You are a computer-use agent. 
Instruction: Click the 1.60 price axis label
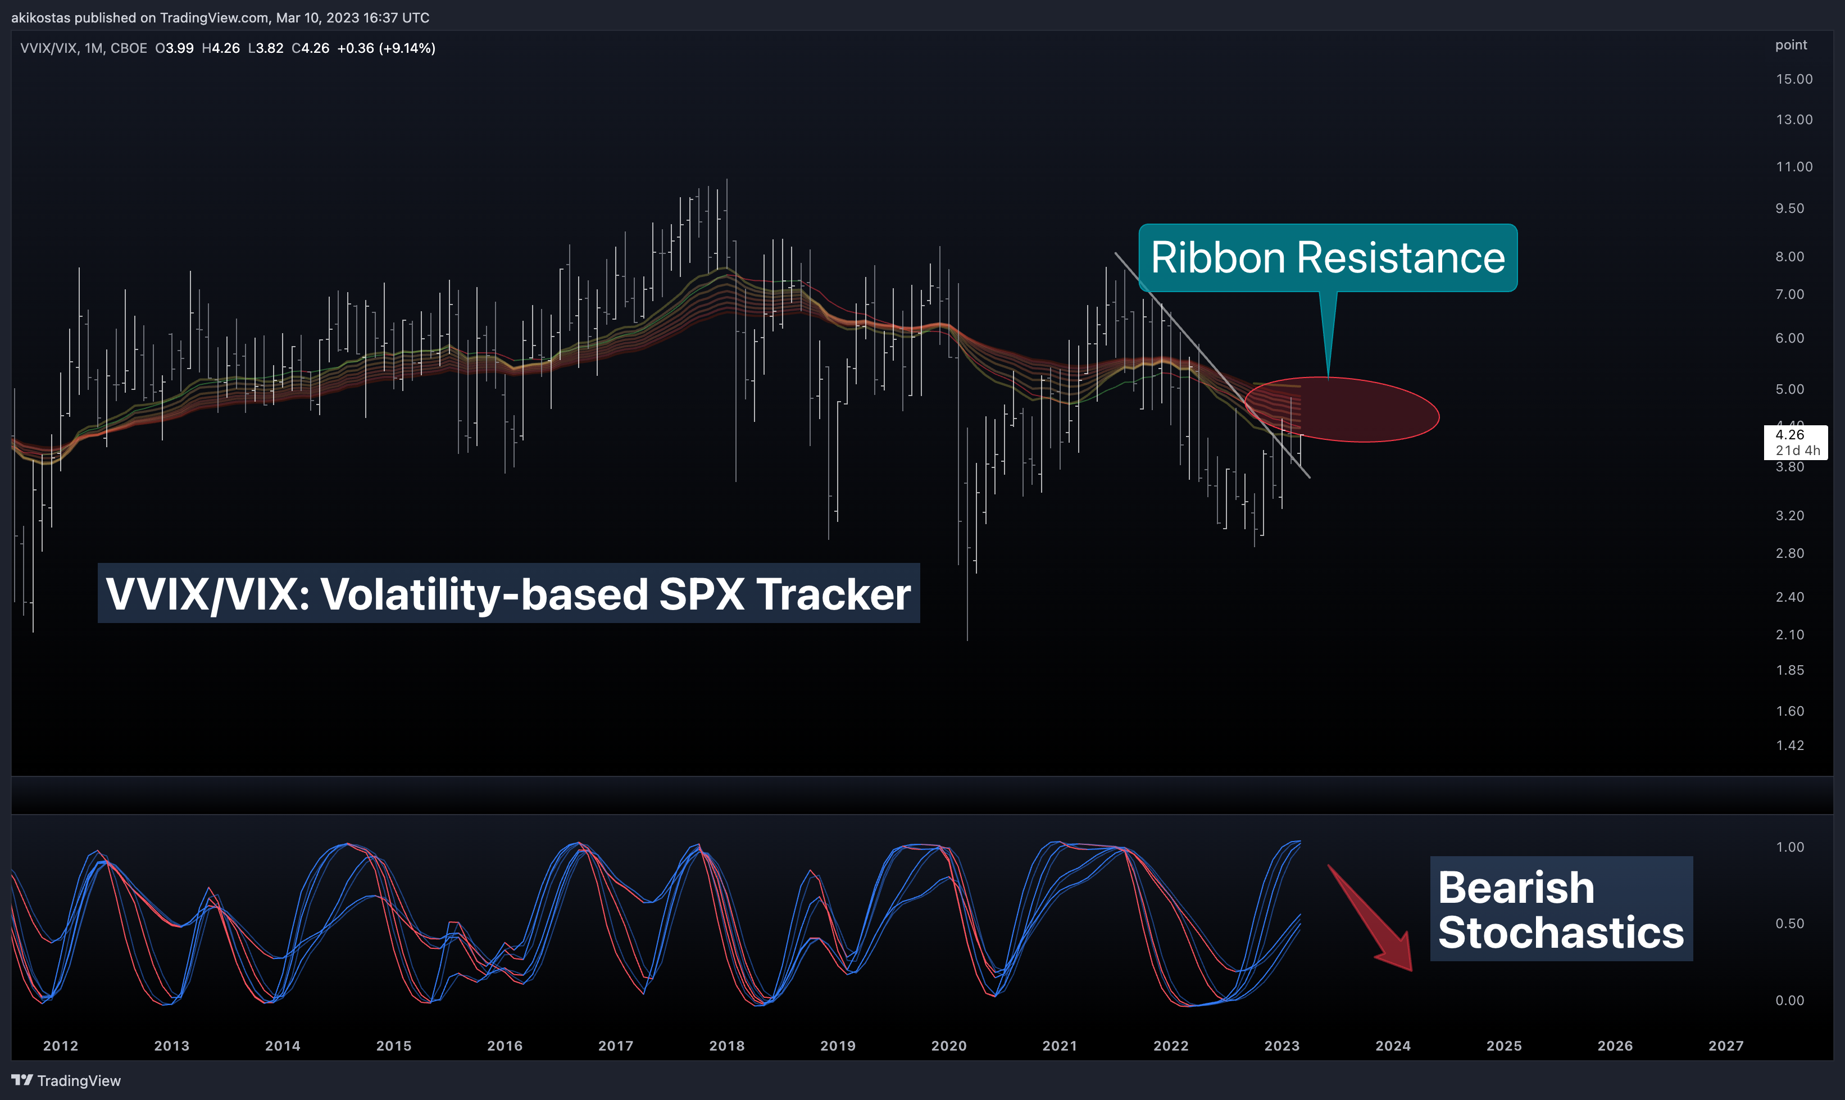tap(1789, 712)
